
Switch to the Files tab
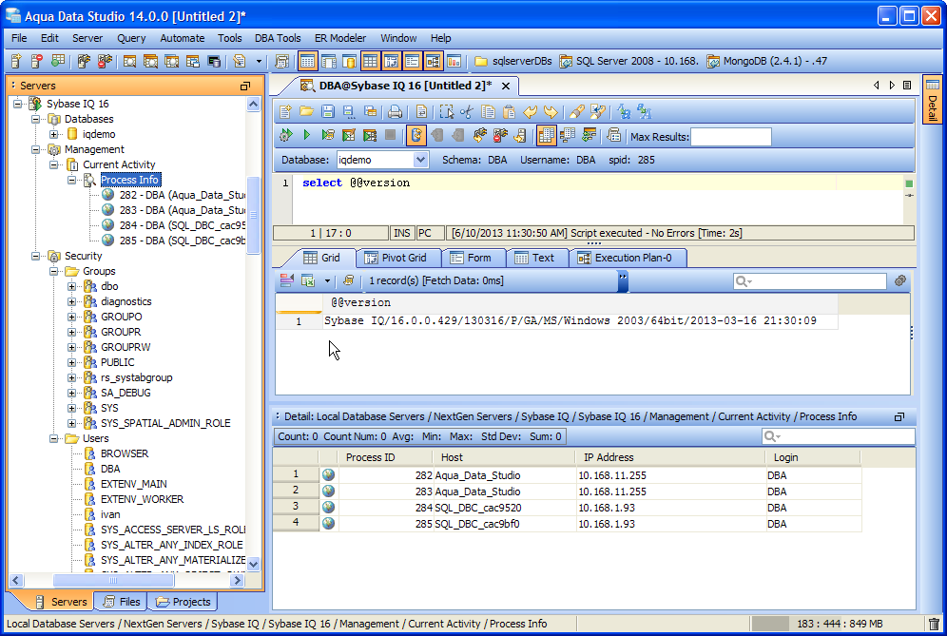122,602
